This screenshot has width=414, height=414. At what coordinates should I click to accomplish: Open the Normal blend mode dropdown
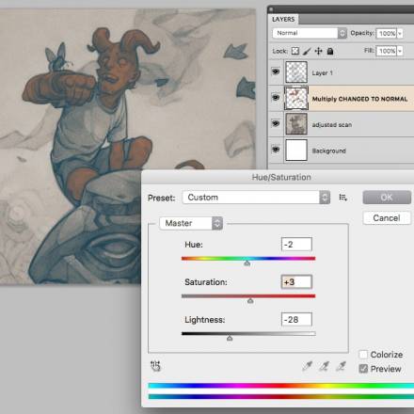click(310, 33)
